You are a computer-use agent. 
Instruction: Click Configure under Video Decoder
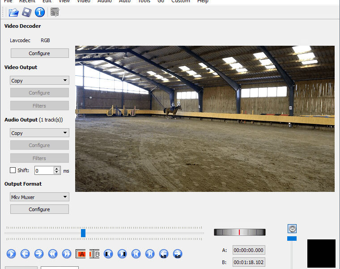point(39,53)
